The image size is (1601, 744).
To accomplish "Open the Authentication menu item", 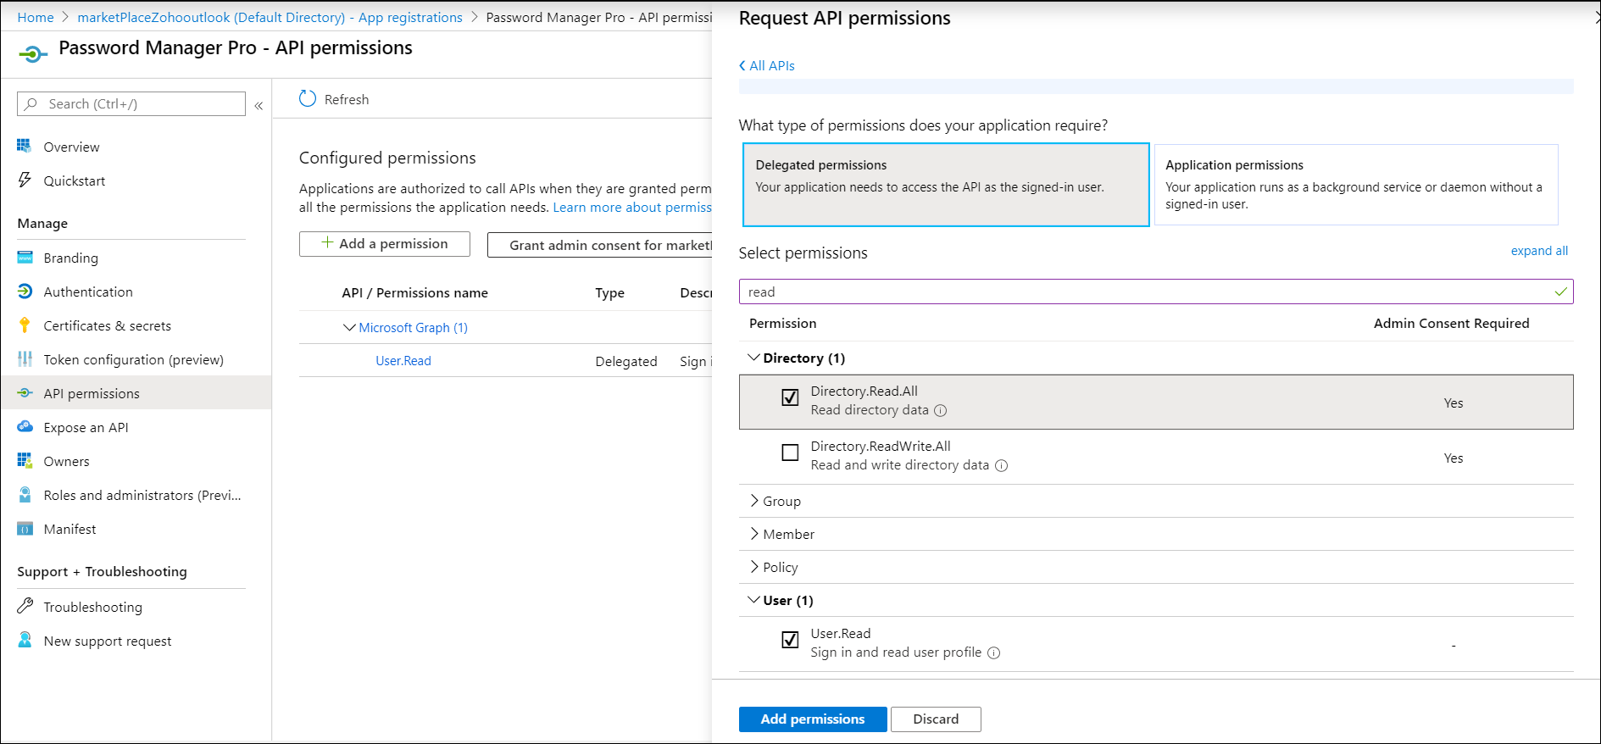I will coord(88,291).
